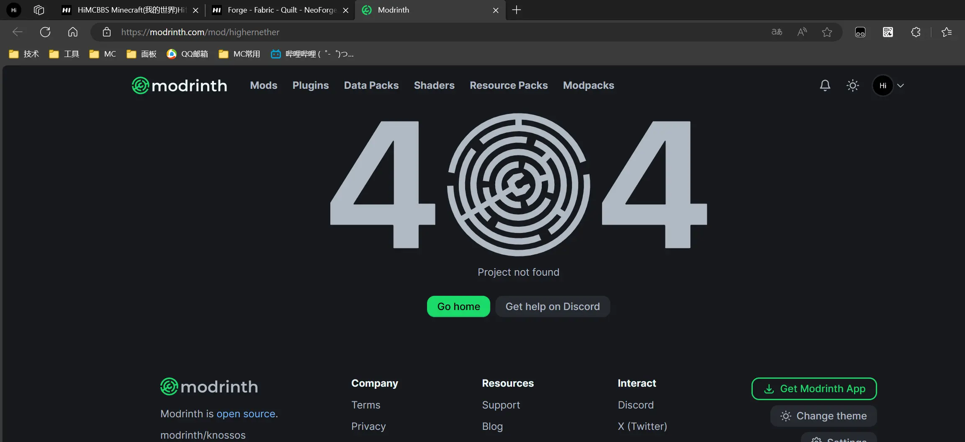Viewport: 965px width, 442px height.
Task: Expand the user avatar dropdown menu
Action: pyautogui.click(x=900, y=85)
